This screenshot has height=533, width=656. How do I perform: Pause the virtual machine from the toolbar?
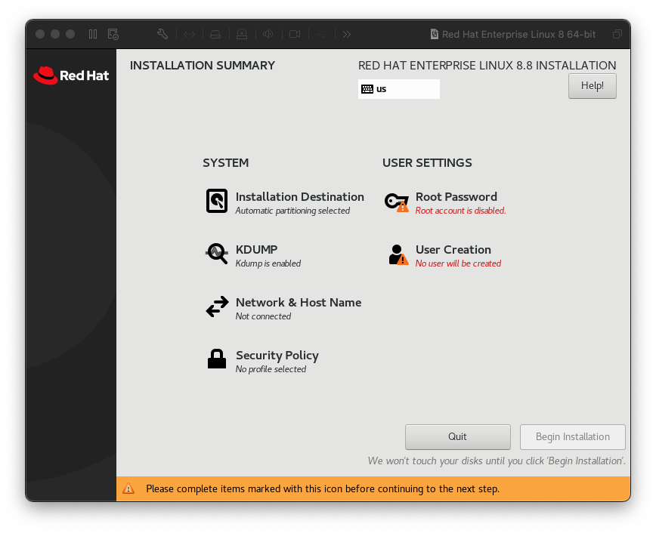pyautogui.click(x=93, y=34)
